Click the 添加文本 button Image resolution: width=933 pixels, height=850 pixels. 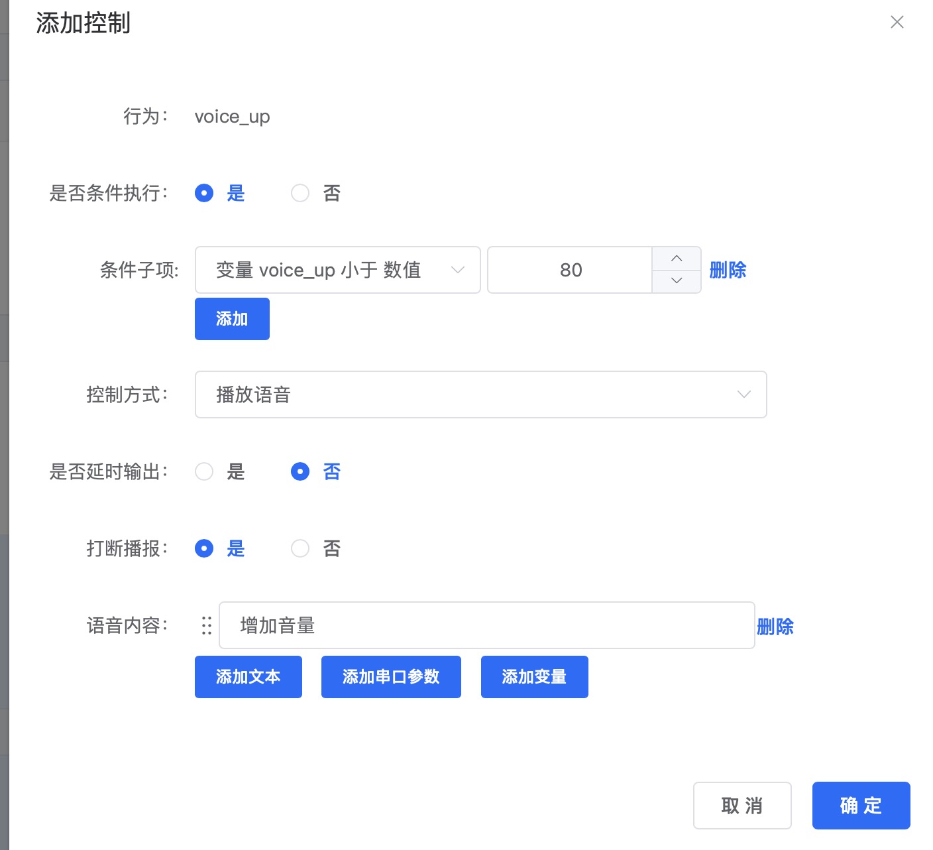point(248,677)
